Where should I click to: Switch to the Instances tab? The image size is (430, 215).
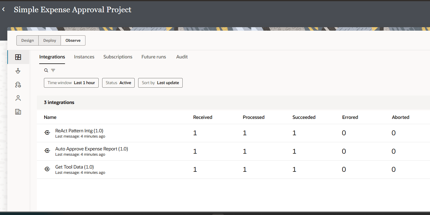point(84,57)
